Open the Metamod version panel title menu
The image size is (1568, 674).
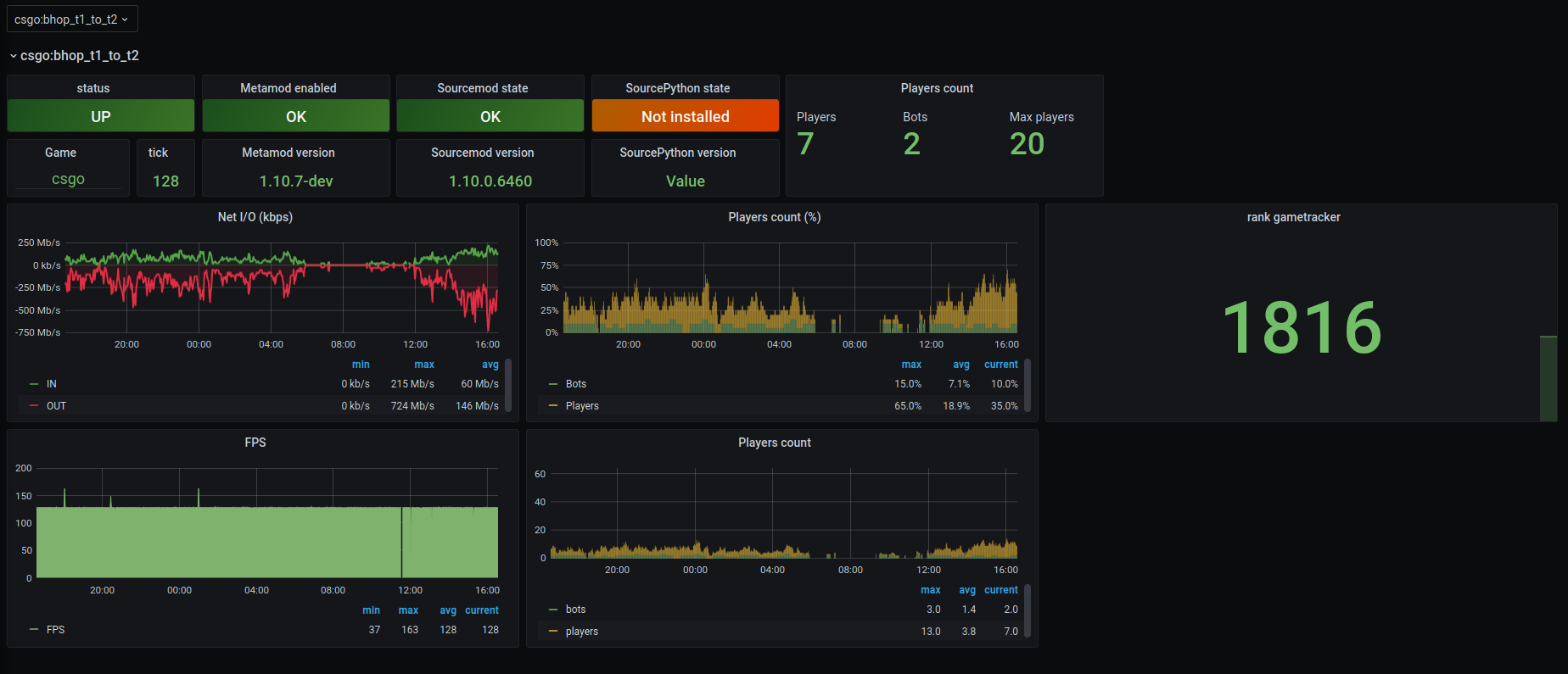coord(288,153)
